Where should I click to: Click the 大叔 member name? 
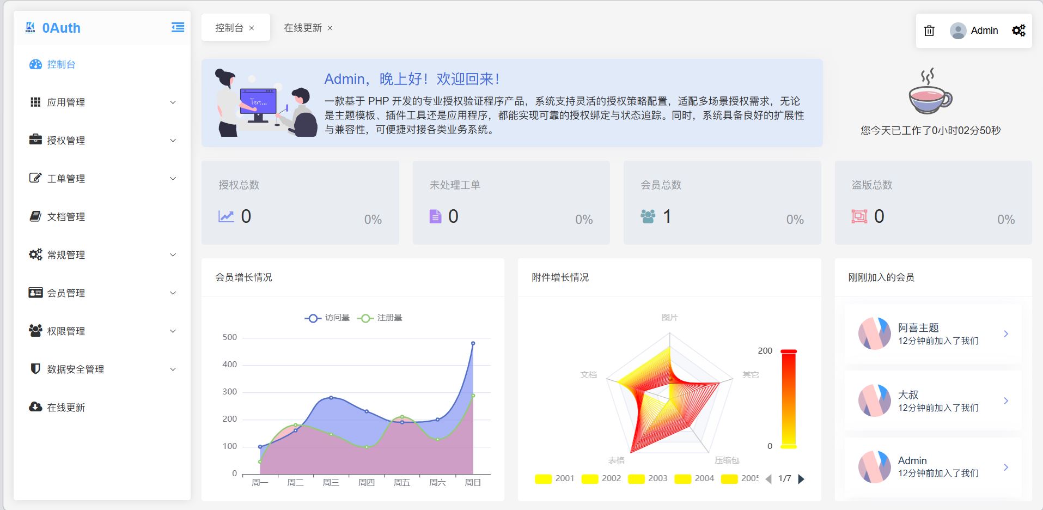click(908, 394)
